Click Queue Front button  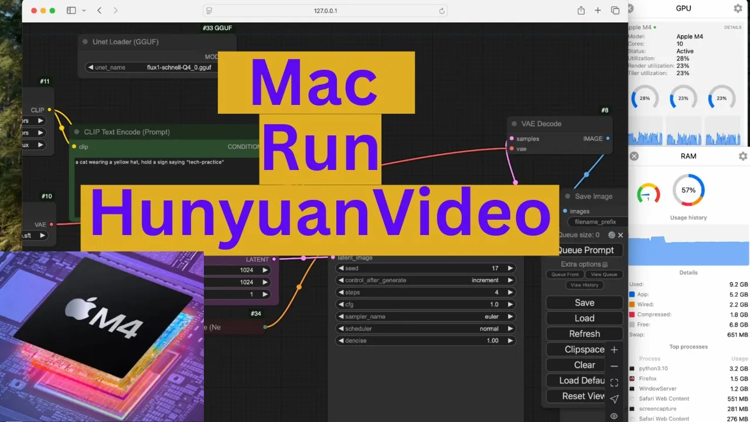(x=565, y=274)
